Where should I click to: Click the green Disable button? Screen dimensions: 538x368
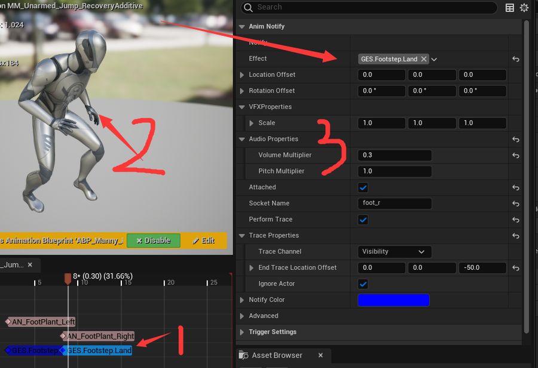(154, 240)
